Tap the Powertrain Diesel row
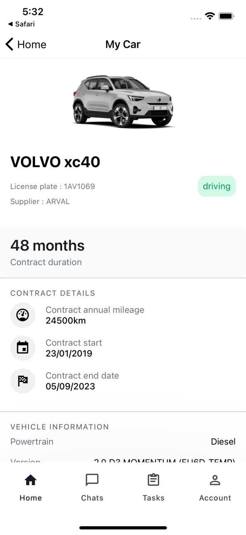 pyautogui.click(x=123, y=442)
